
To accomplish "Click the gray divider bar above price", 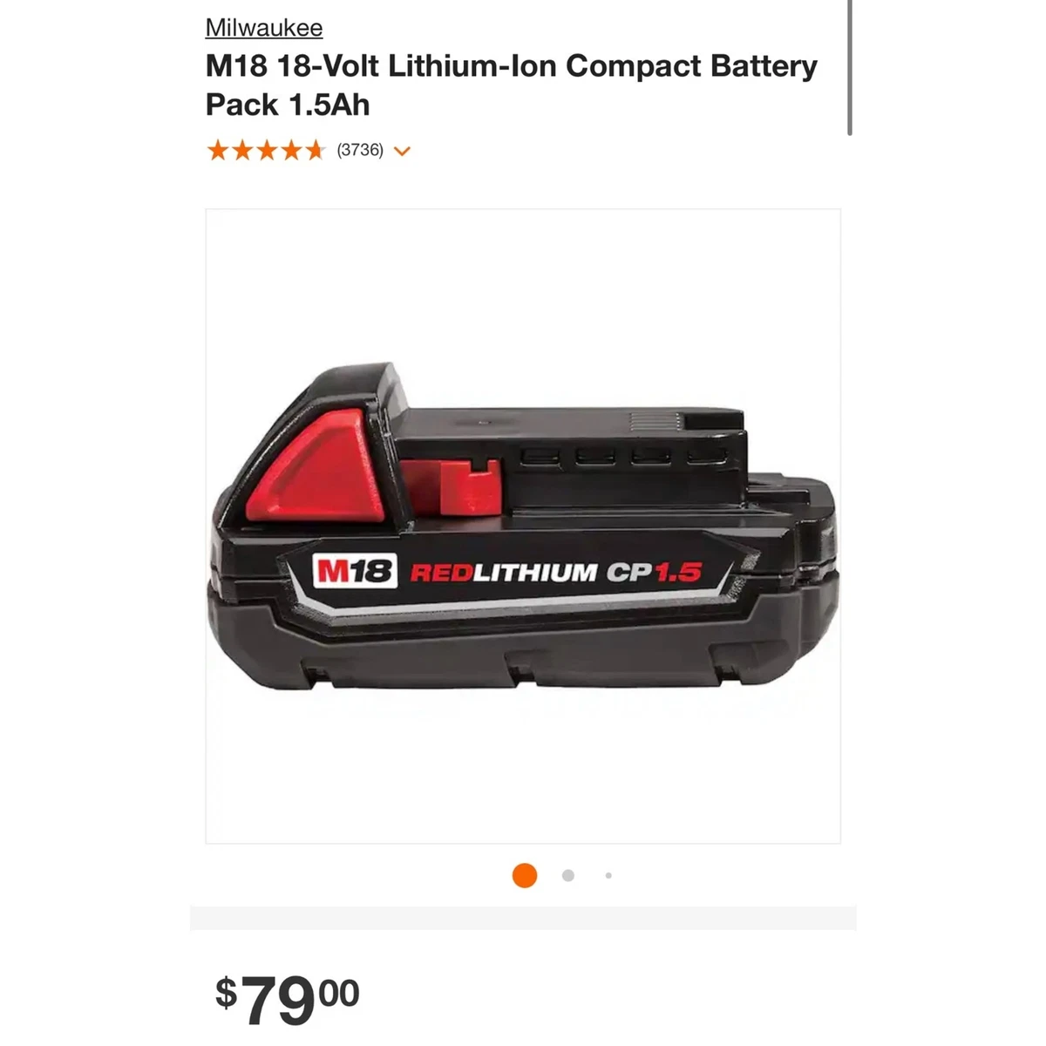I will [523, 918].
